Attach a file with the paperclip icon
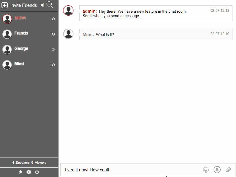 point(228,170)
